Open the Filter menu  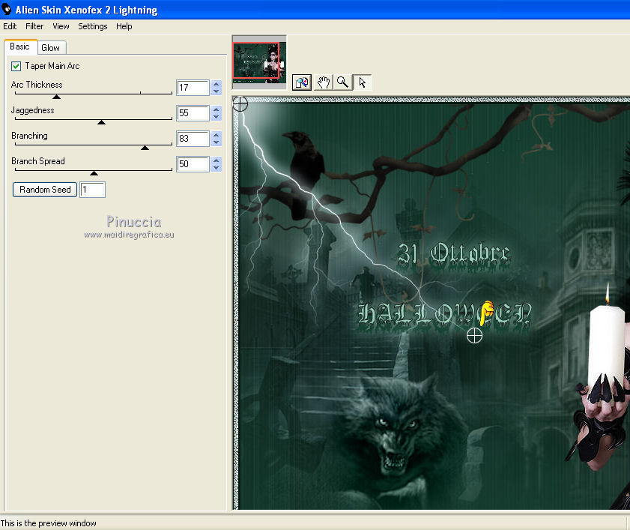[x=34, y=26]
